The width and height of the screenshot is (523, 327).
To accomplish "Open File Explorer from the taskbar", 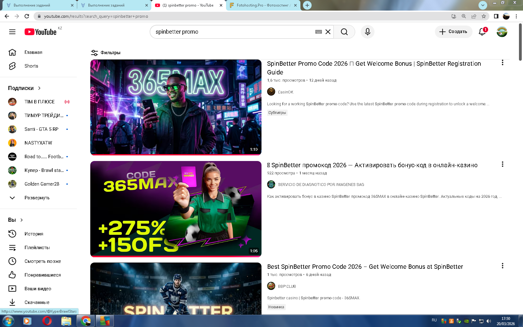I will click(x=66, y=321).
